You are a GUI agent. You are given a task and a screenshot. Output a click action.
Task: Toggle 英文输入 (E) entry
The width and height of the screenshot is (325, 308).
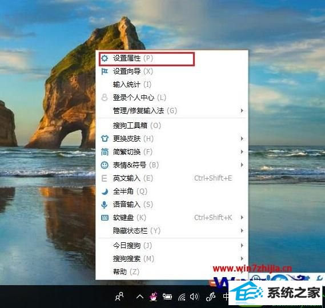(x=172, y=178)
